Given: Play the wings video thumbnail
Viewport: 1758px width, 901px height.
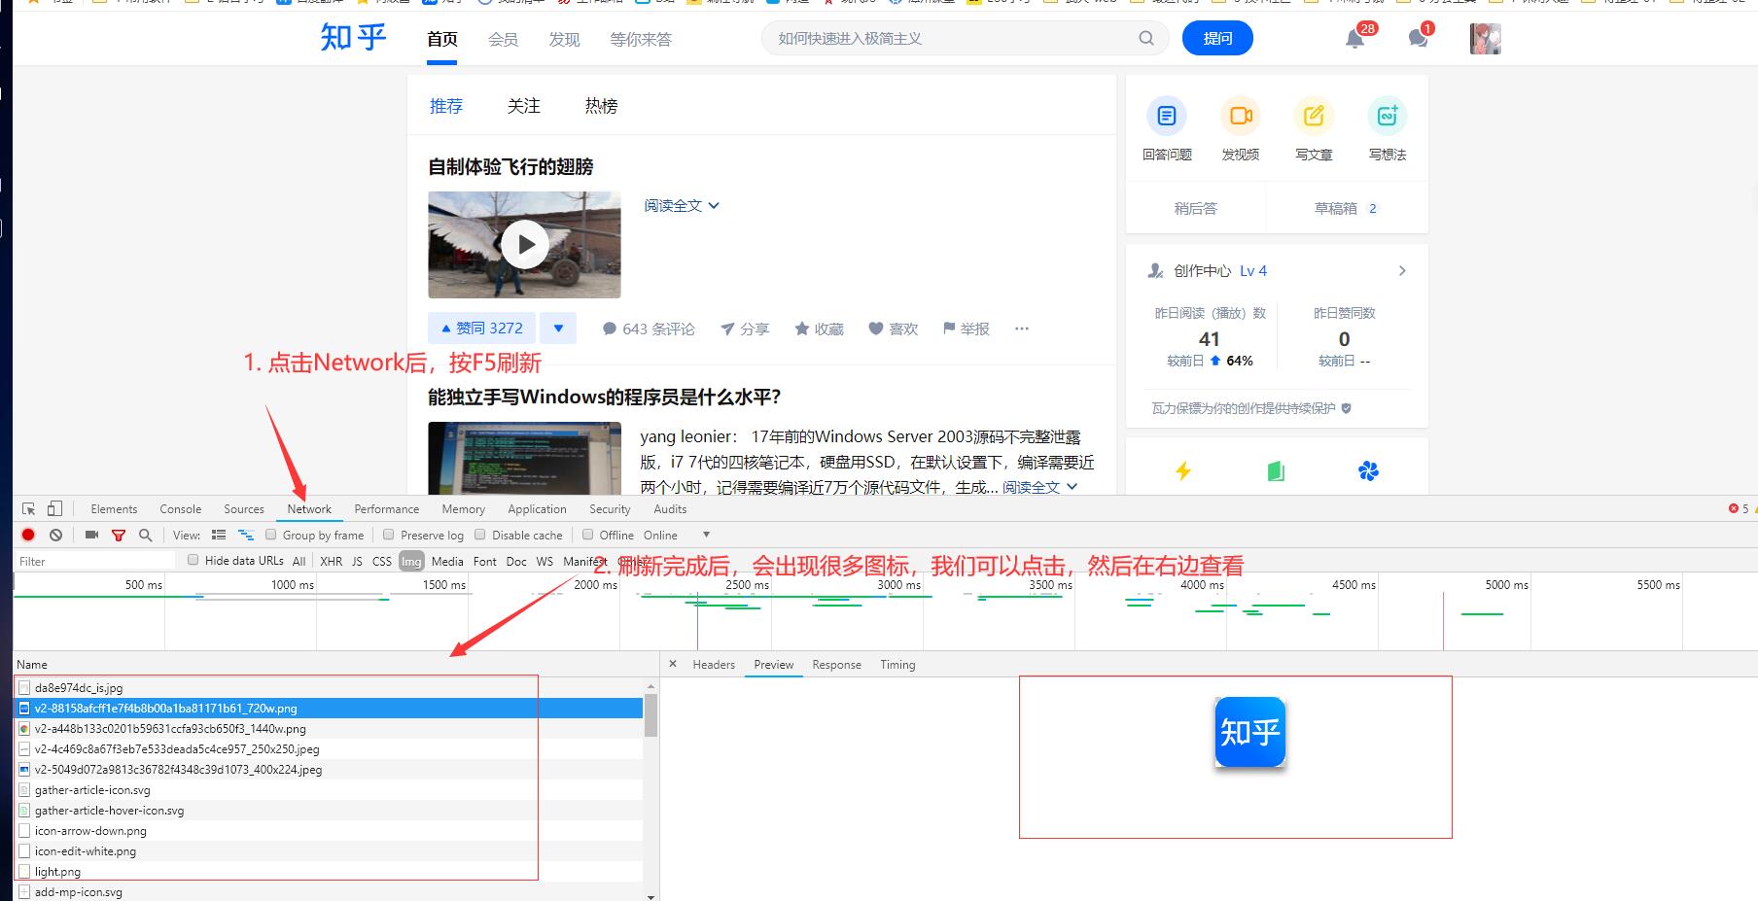Looking at the screenshot, I should [x=525, y=245].
